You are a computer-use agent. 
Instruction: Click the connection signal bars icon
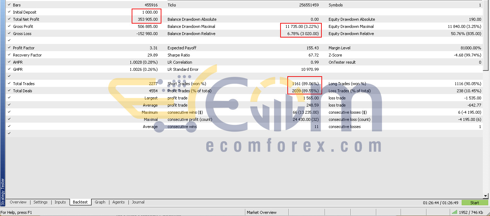[455, 212]
